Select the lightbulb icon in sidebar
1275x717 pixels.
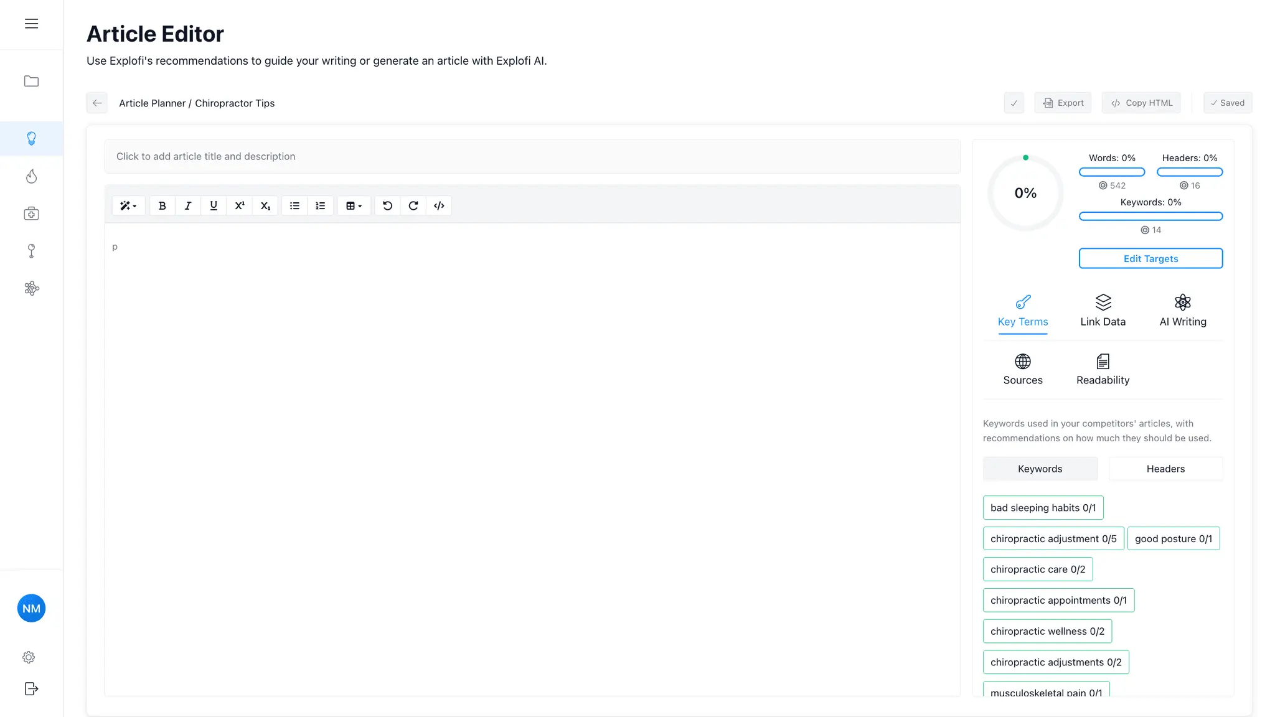pyautogui.click(x=31, y=138)
